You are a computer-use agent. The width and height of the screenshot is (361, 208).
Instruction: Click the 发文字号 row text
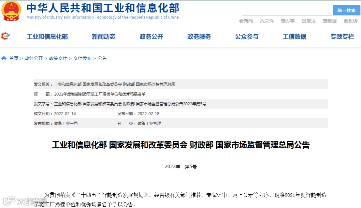[120, 104]
